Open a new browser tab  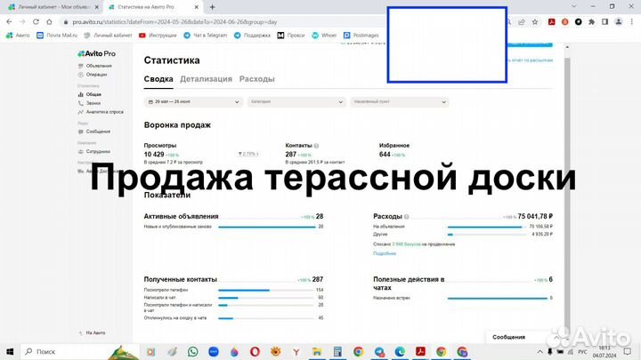coord(212,7)
